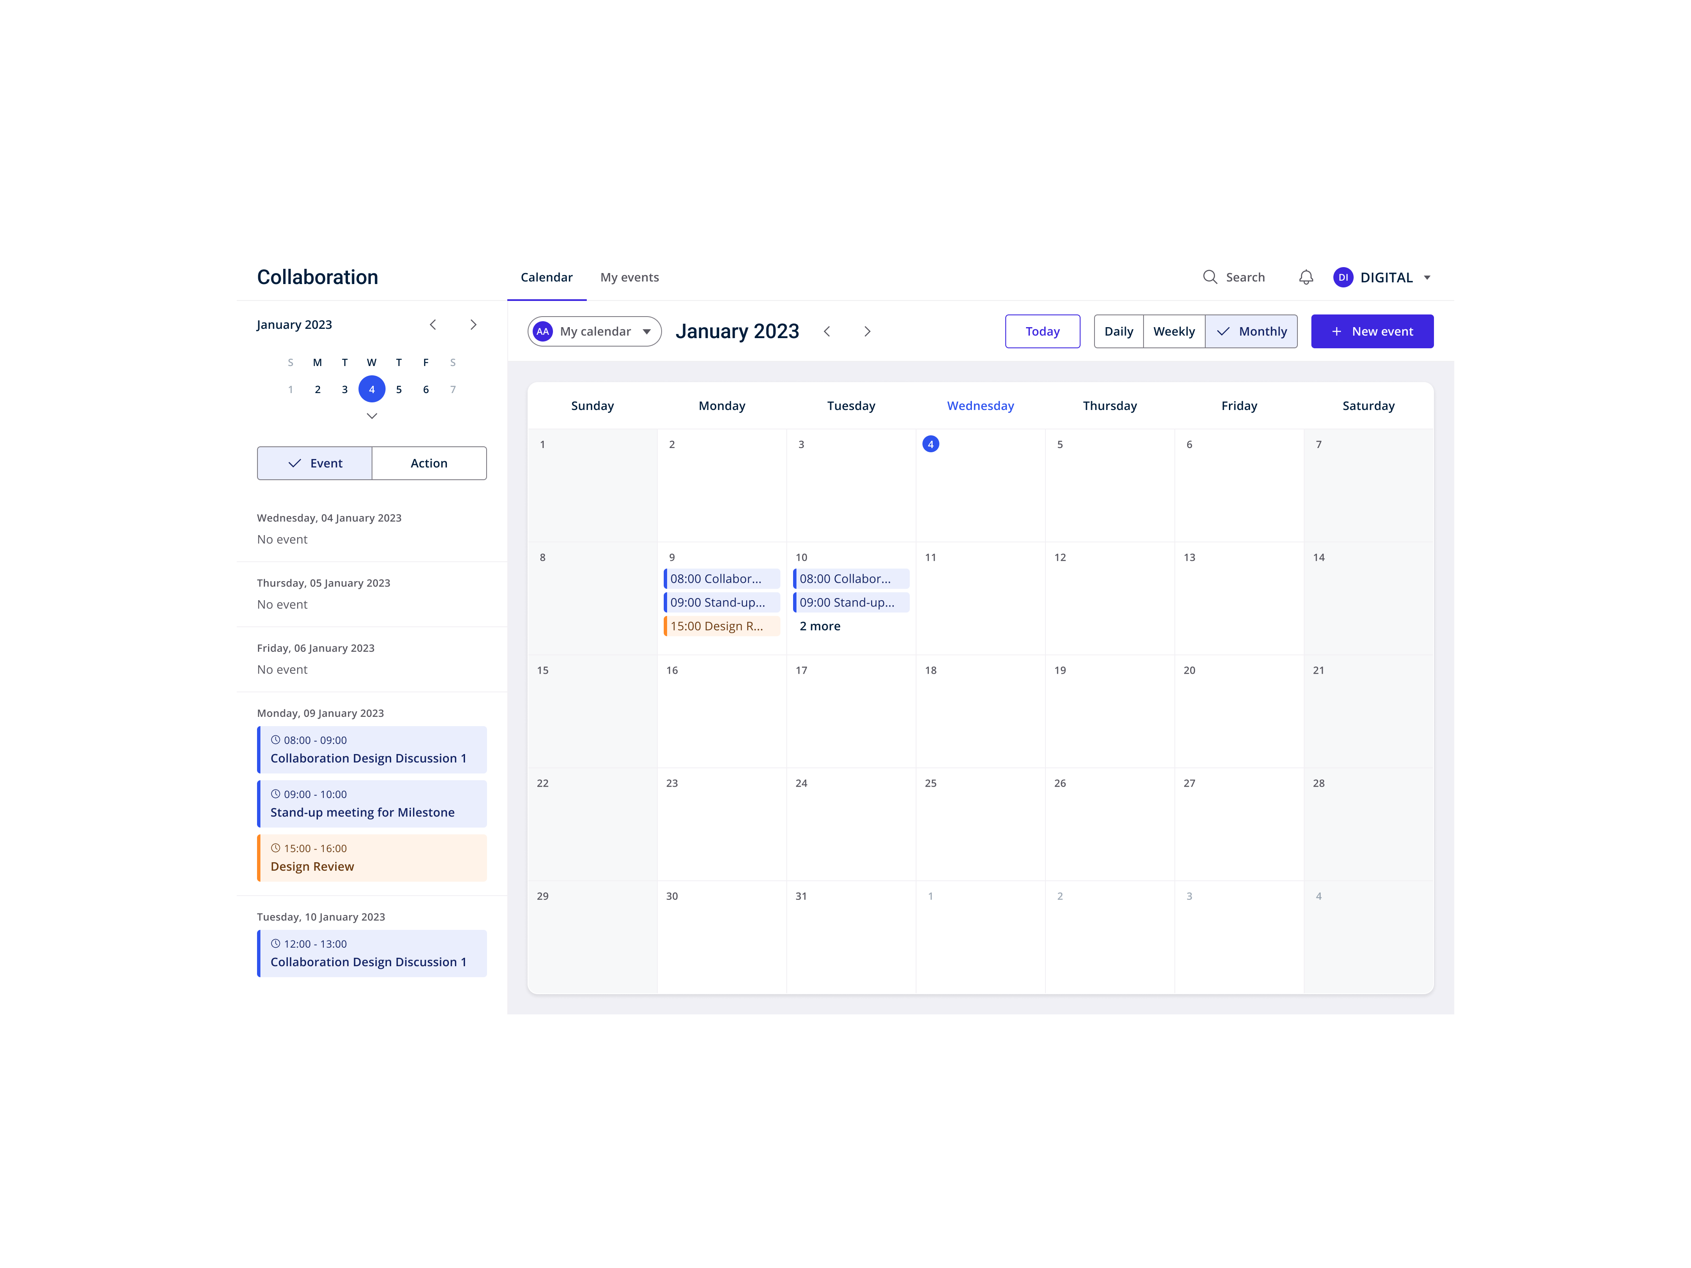This screenshot has width=1691, height=1268.
Task: Open notifications bell icon
Action: pos(1306,277)
